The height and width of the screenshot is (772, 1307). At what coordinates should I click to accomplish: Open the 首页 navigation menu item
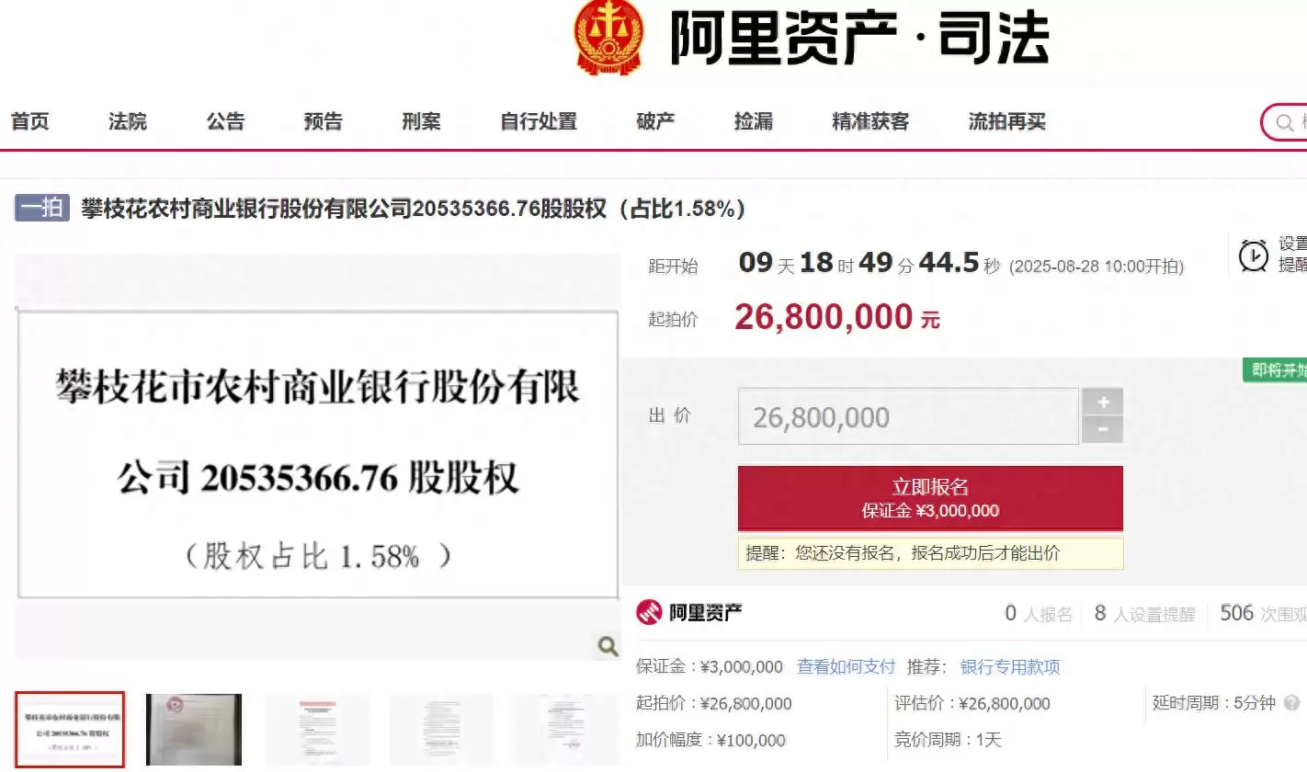(x=29, y=121)
